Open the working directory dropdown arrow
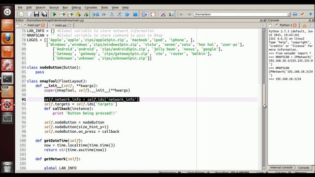 (289, 14)
